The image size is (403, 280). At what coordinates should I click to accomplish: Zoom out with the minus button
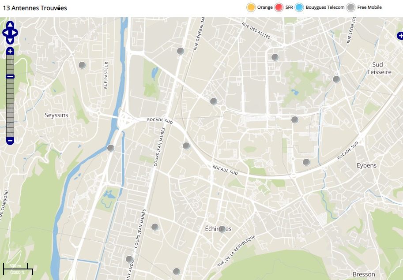pos(10,141)
